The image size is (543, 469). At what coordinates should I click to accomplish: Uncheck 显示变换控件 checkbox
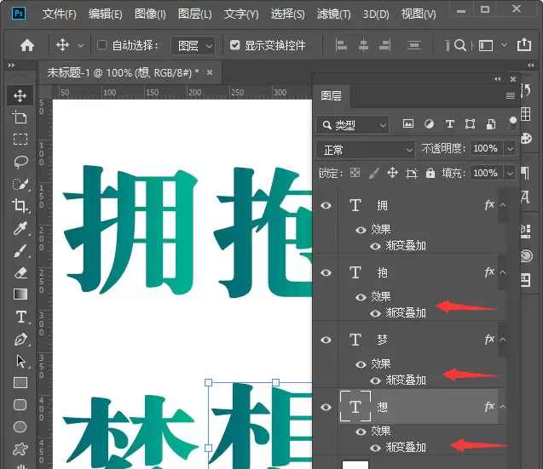point(234,45)
